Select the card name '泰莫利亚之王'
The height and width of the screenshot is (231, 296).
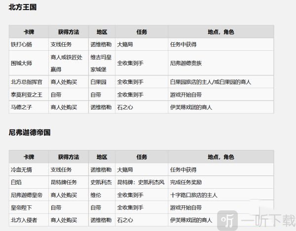[27, 95]
